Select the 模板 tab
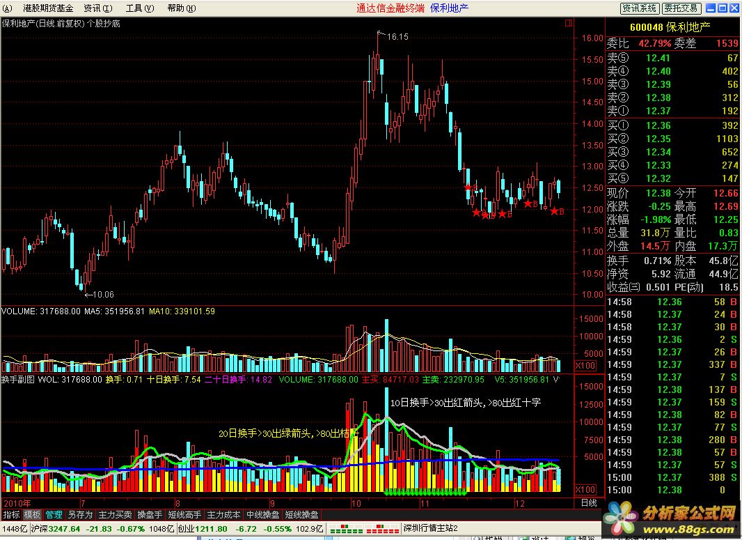The width and height of the screenshot is (742, 540). (32, 514)
